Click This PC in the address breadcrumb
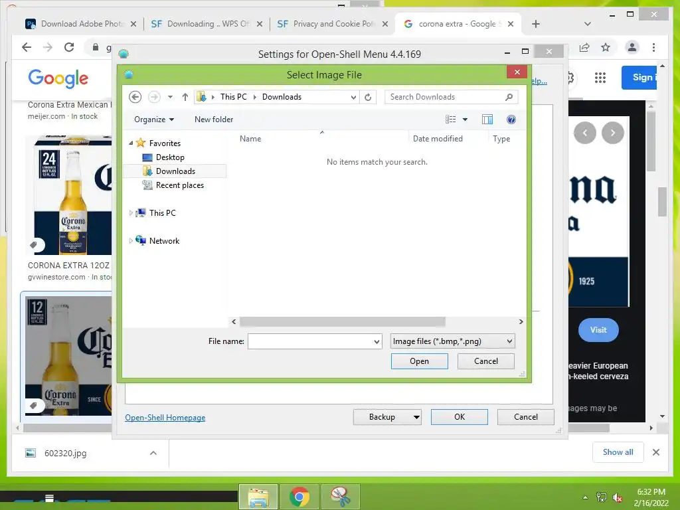Image resolution: width=680 pixels, height=510 pixels. [x=233, y=97]
